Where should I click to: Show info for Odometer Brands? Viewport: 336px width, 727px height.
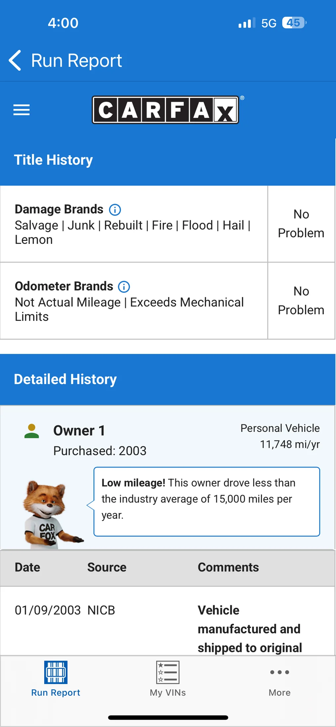tap(124, 287)
